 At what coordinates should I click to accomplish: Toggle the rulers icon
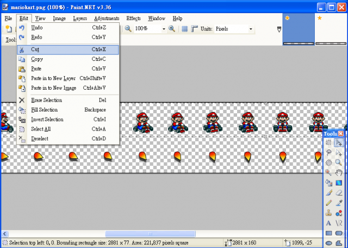pos(194,29)
